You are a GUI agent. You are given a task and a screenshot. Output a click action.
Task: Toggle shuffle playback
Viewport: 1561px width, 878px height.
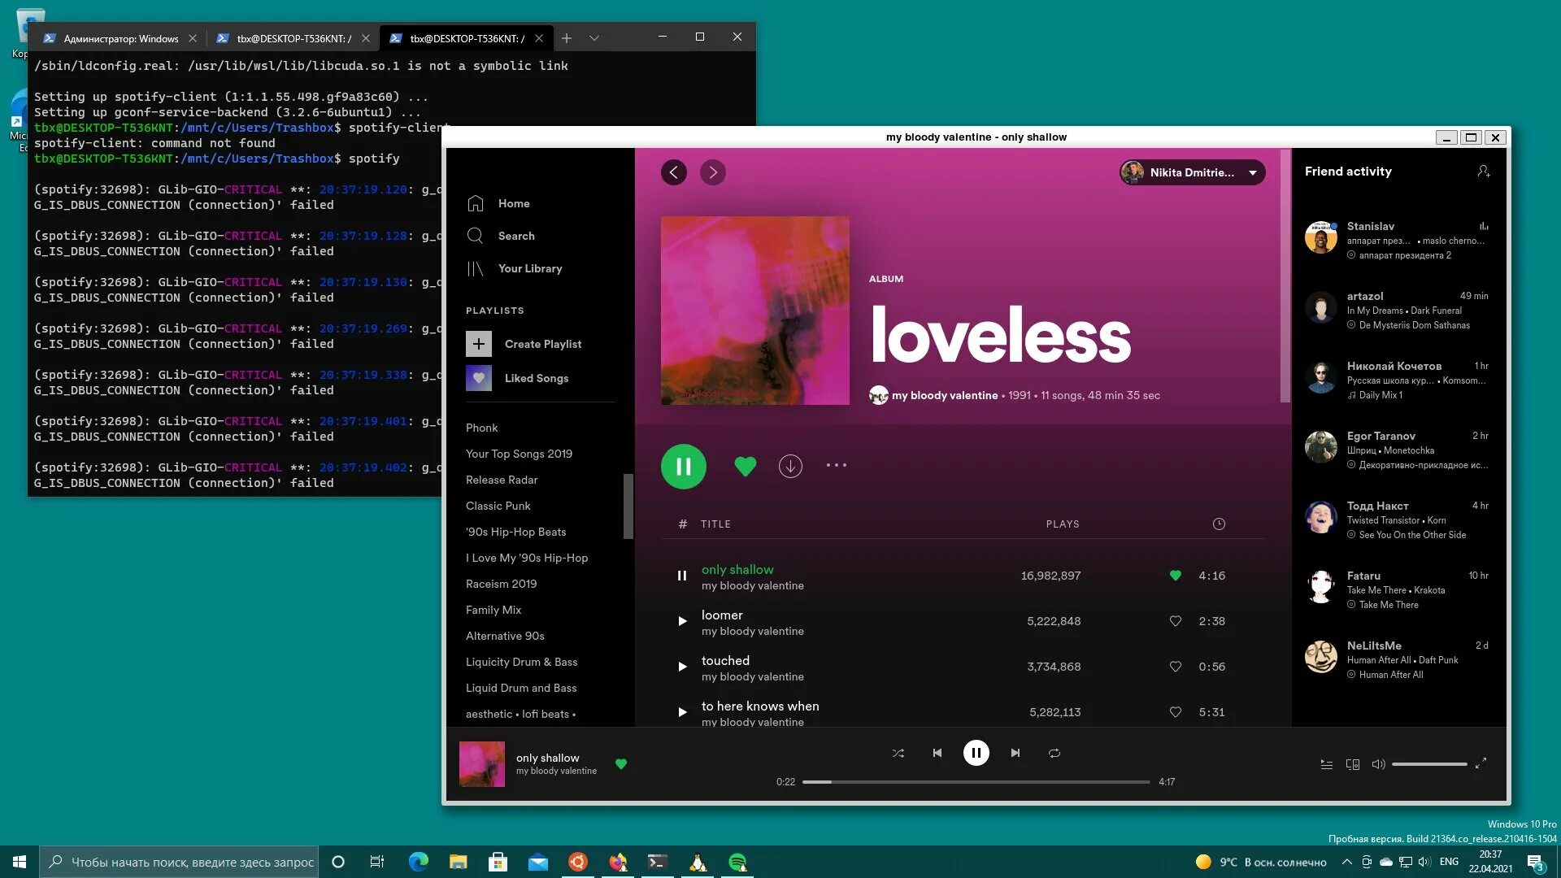click(898, 754)
